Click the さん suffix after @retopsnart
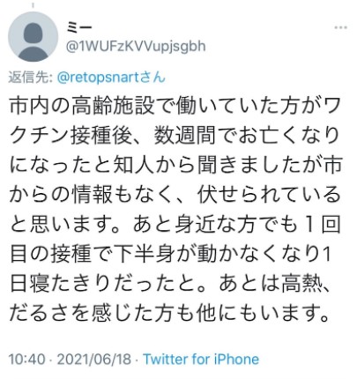This screenshot has width=357, height=379. [x=152, y=78]
